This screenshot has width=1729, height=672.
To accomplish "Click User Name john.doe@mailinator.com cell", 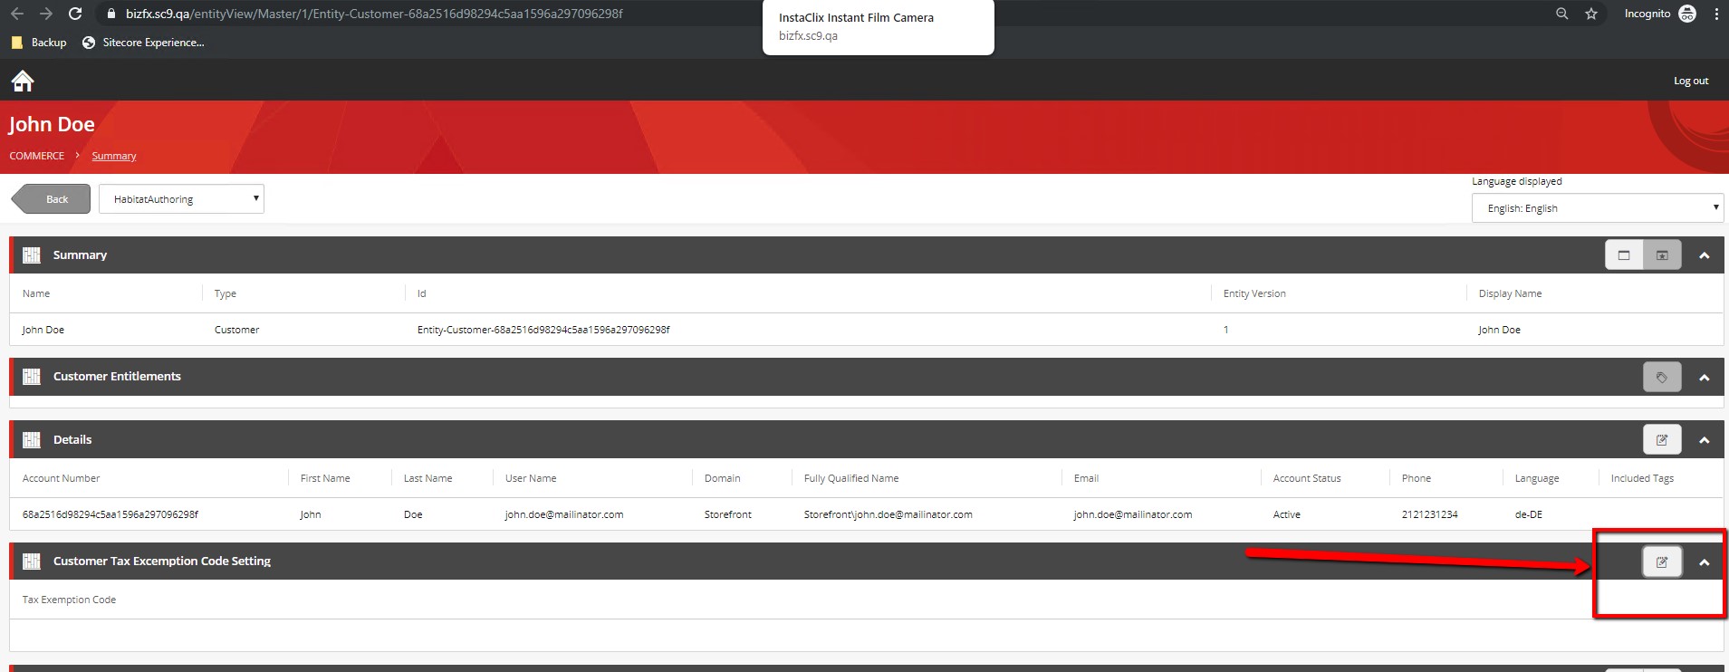I will coord(564,514).
